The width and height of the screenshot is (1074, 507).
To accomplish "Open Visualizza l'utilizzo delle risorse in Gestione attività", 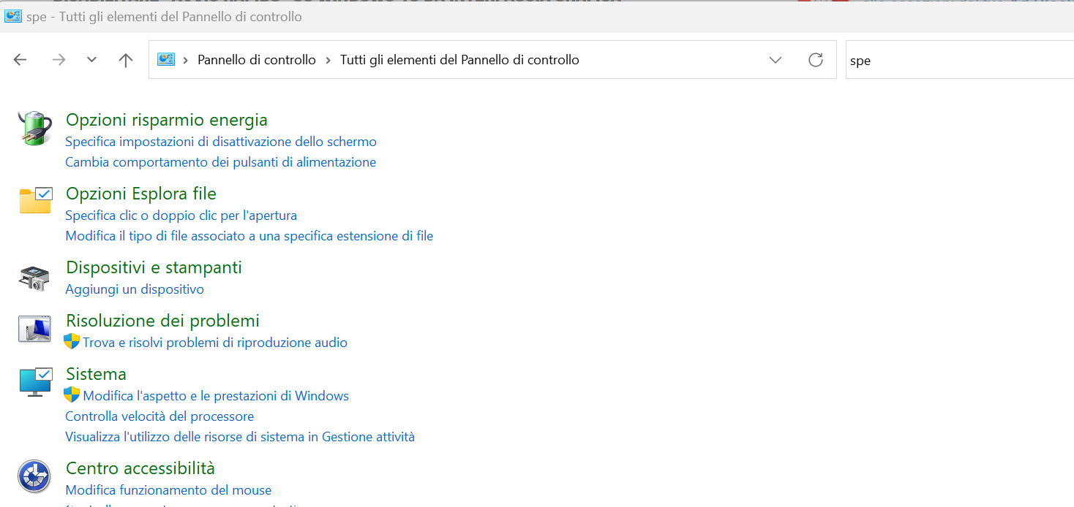I will tap(240, 437).
